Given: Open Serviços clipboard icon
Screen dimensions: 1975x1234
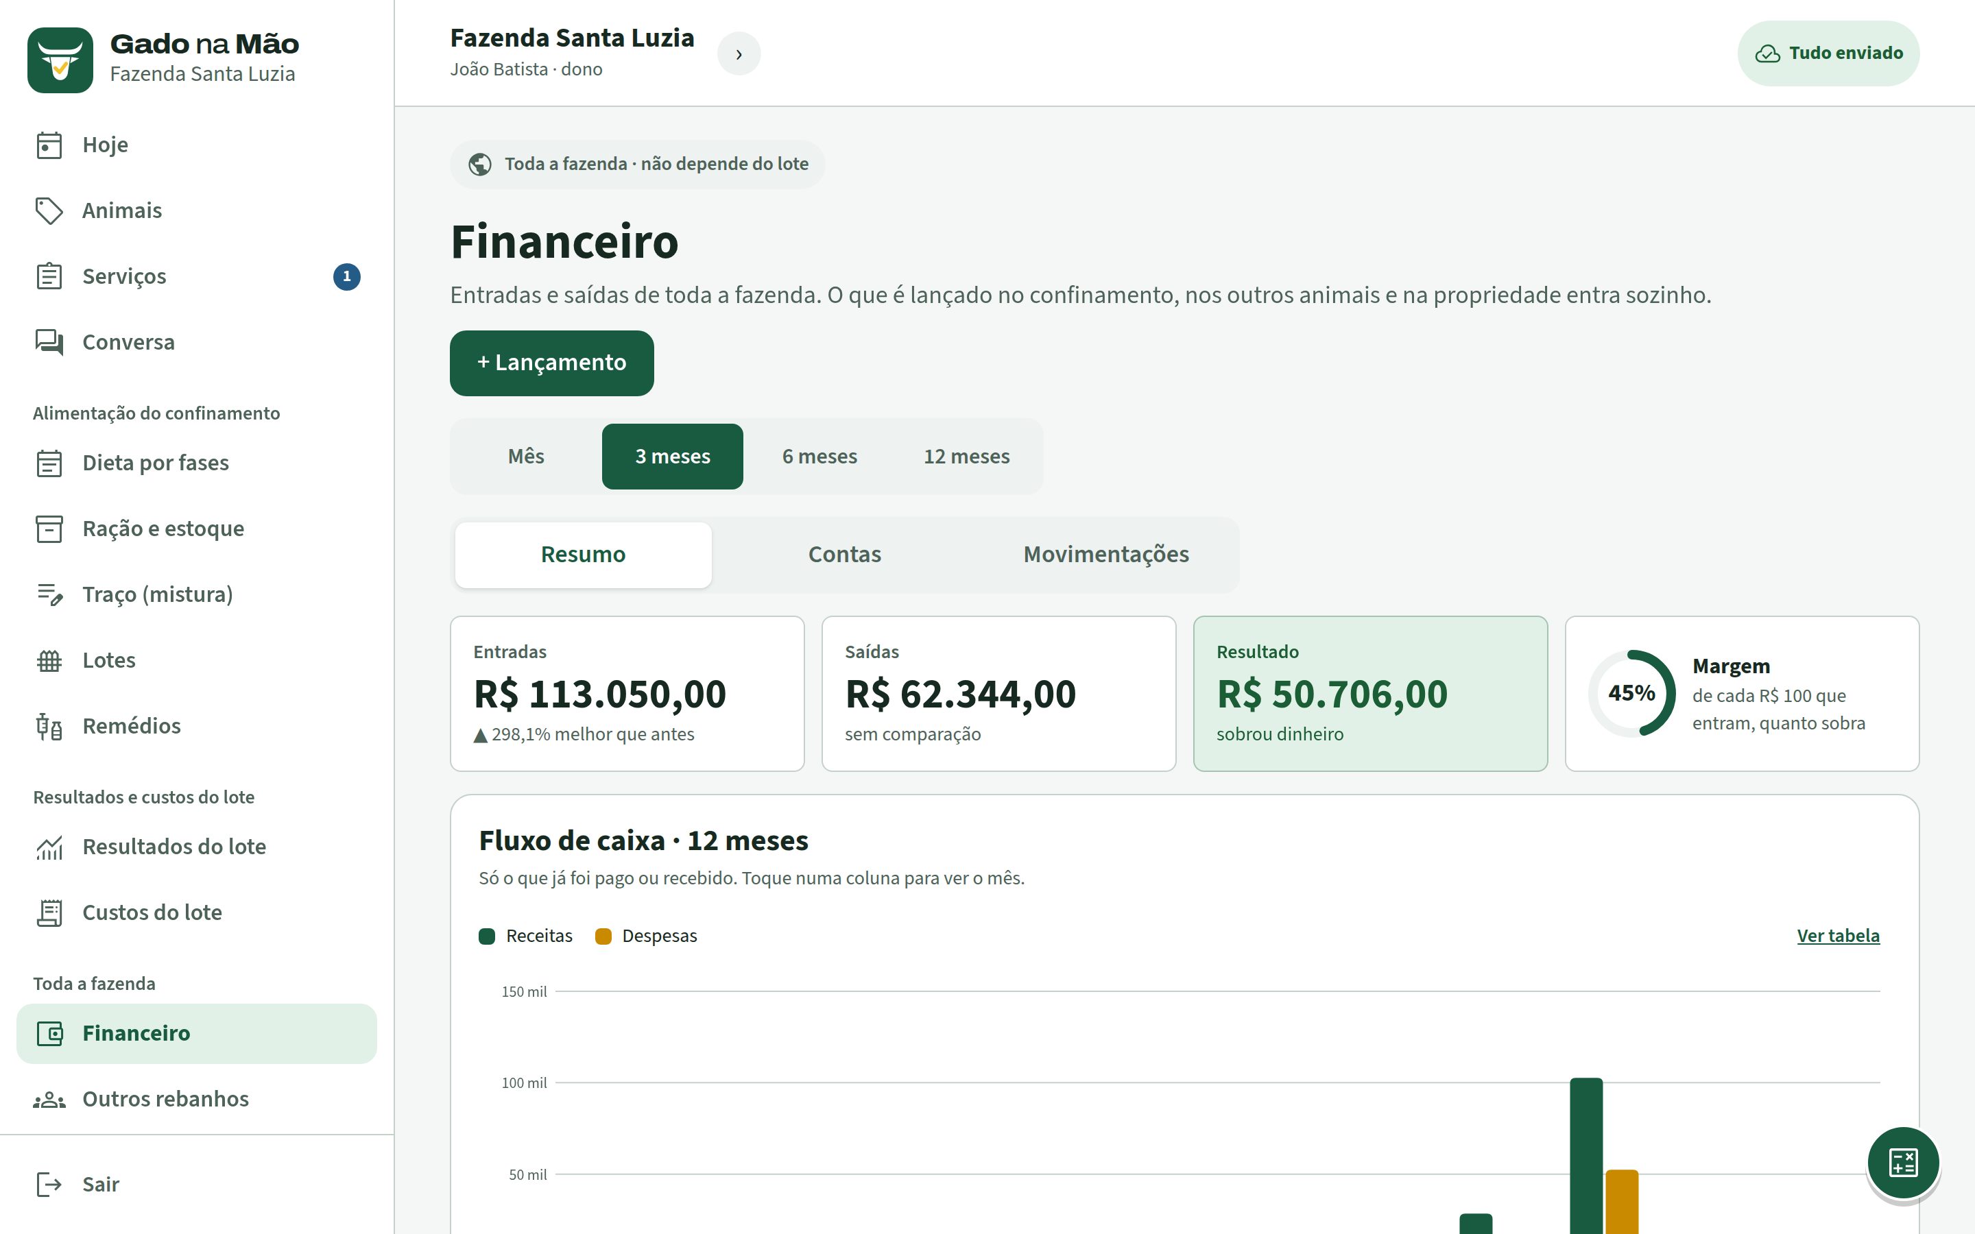Looking at the screenshot, I should [x=49, y=277].
